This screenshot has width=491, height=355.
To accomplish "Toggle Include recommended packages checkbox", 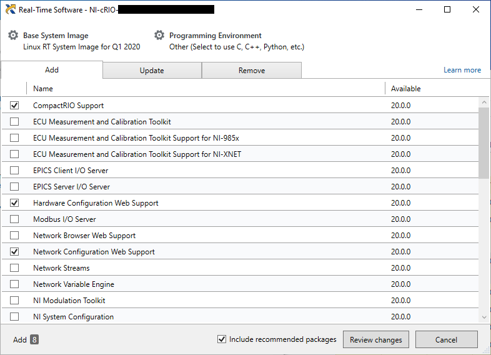I will pos(221,339).
